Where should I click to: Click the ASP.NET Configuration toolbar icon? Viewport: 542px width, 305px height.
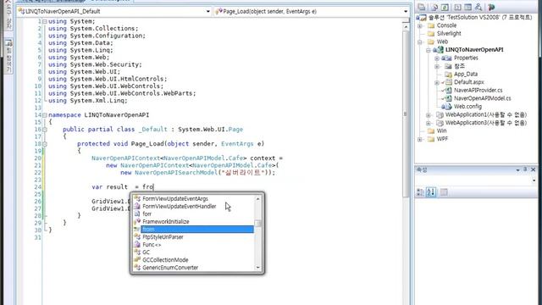491,7
